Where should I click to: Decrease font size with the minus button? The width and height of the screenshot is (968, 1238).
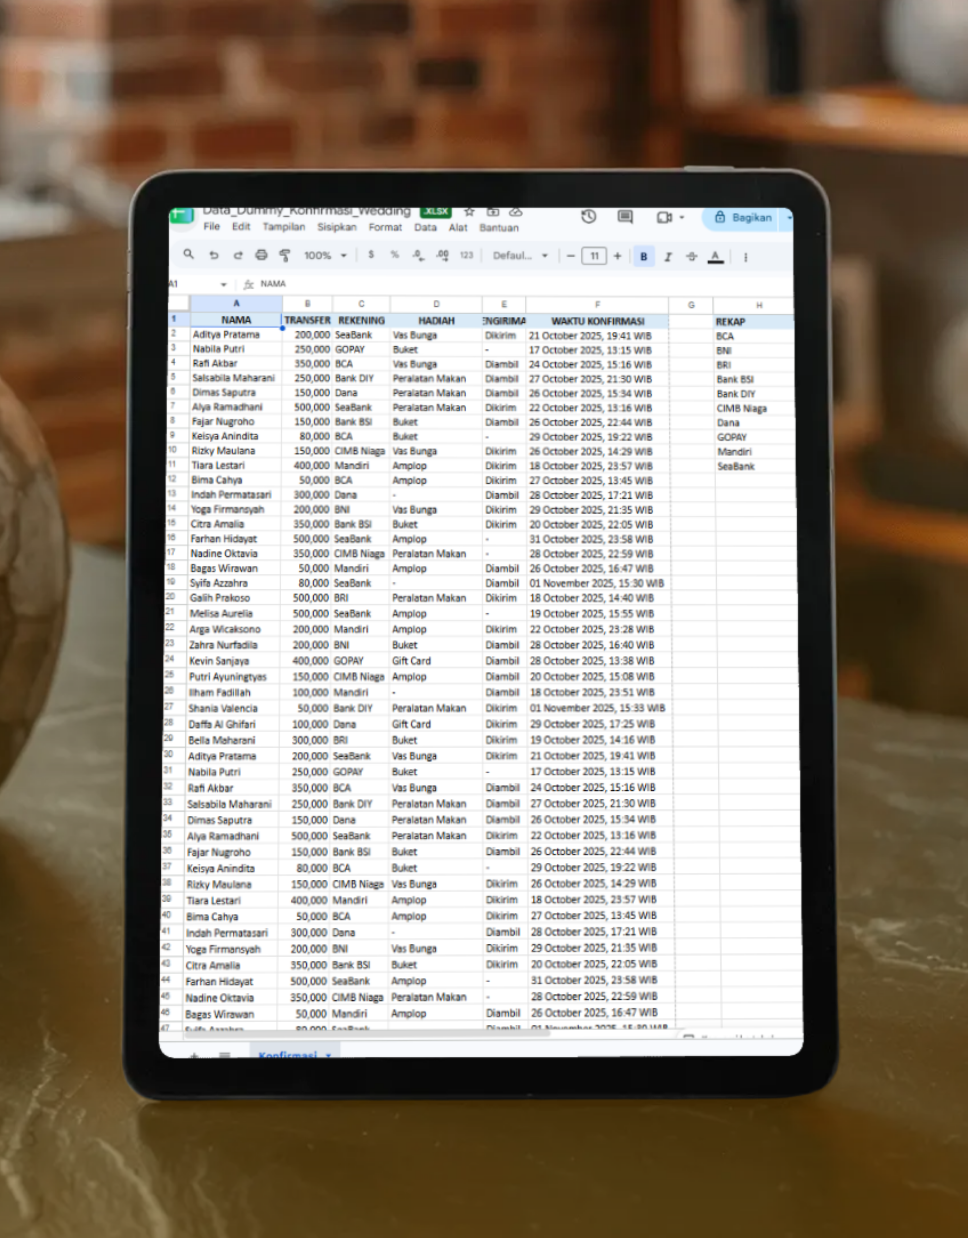tap(571, 256)
